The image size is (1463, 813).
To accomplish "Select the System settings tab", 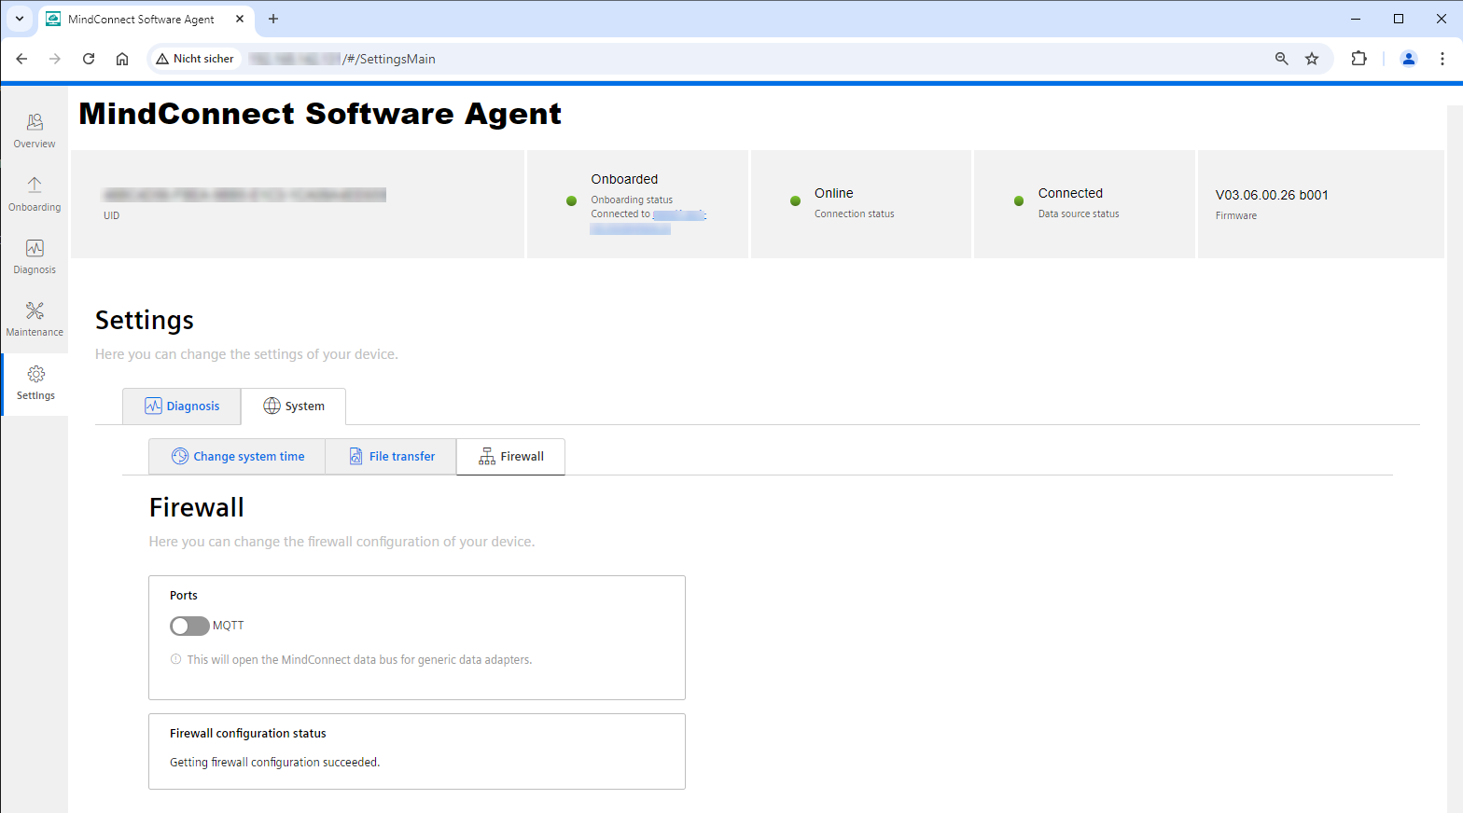I will click(x=293, y=406).
